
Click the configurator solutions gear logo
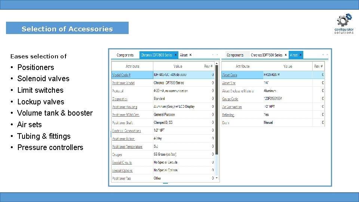click(x=344, y=24)
